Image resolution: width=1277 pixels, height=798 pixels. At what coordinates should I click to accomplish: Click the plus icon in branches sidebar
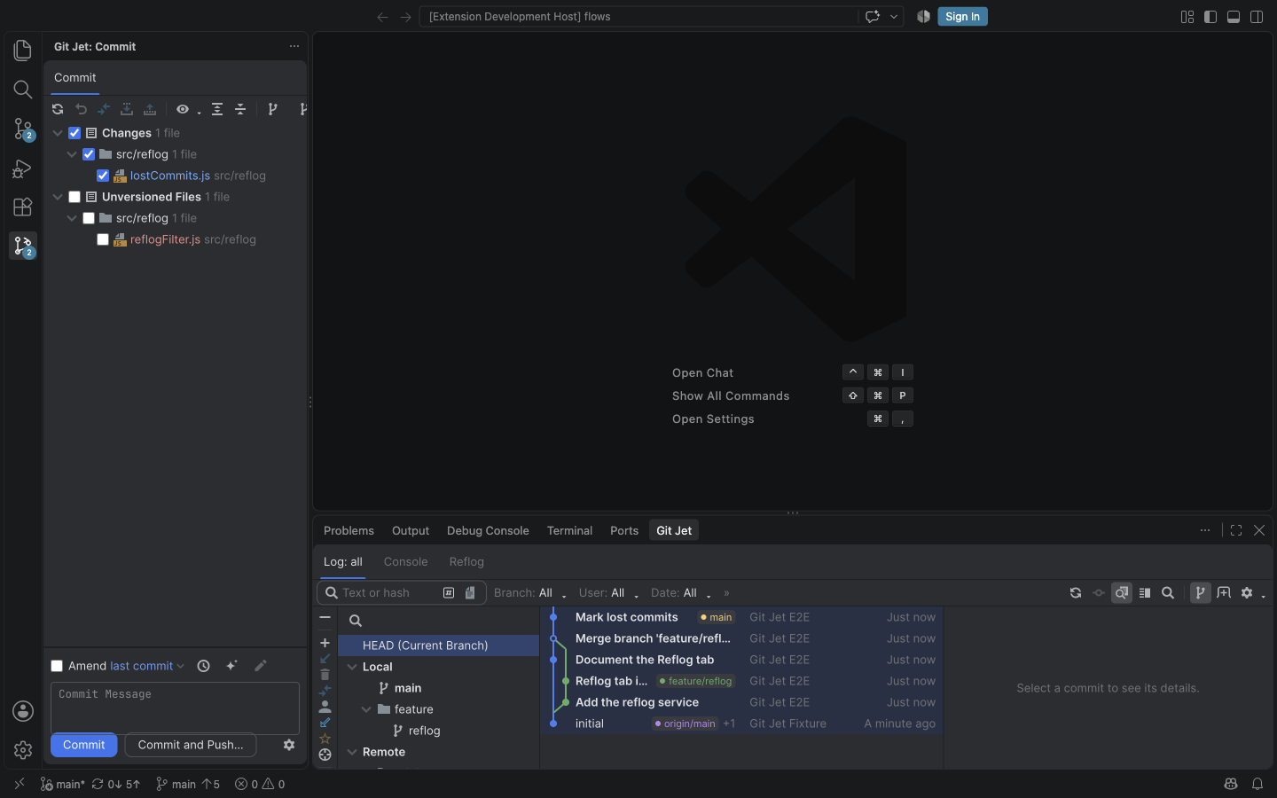point(325,643)
